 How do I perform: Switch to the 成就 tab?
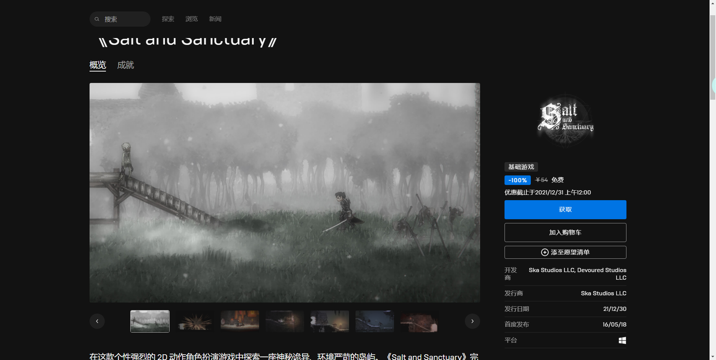[126, 65]
